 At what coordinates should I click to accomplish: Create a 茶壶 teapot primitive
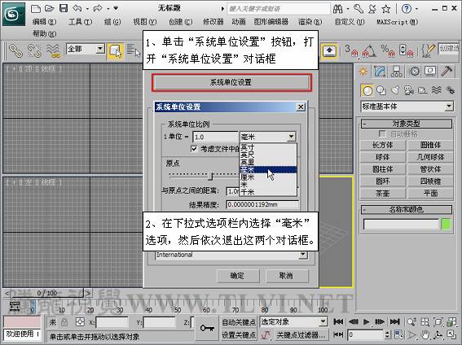pos(383,193)
